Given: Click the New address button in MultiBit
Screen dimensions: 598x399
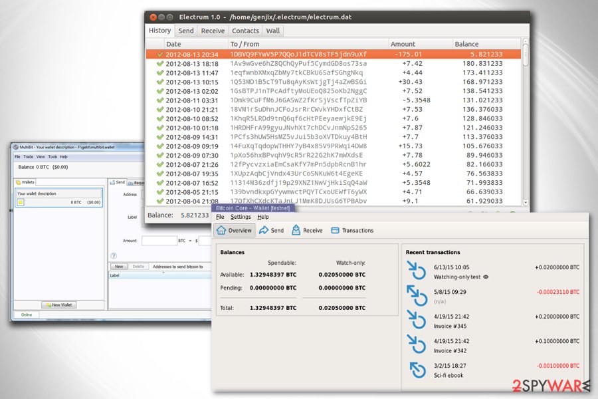Looking at the screenshot, I should point(119,267).
